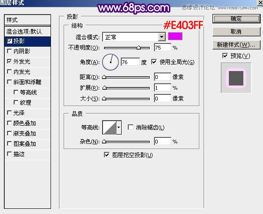263x214 pixels.
Task: Click the 扩展 spread value field
Action: point(162,88)
